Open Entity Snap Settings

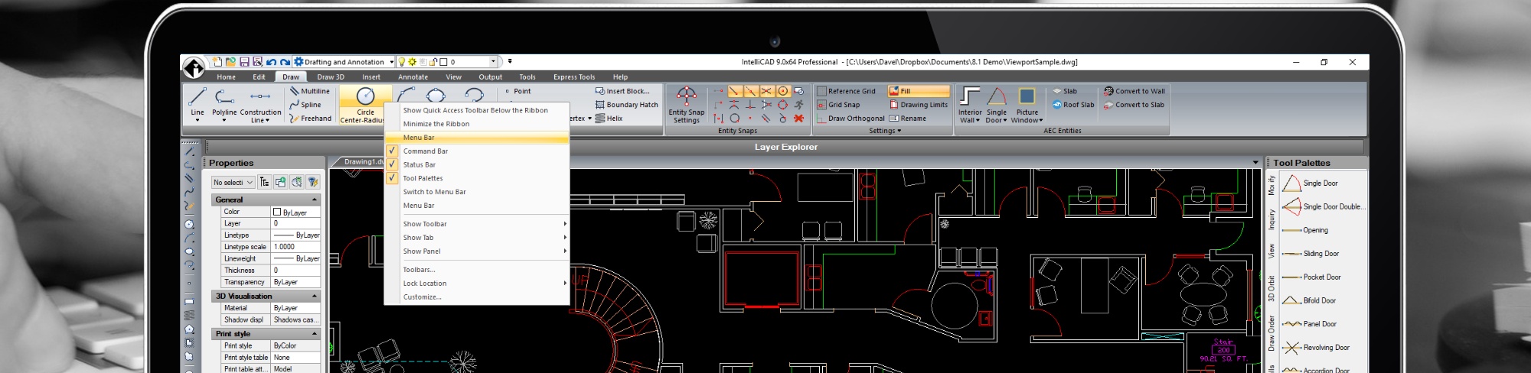[687, 105]
